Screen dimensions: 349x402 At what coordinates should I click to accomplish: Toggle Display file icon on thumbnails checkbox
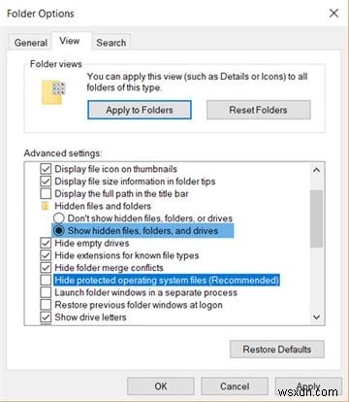46,169
